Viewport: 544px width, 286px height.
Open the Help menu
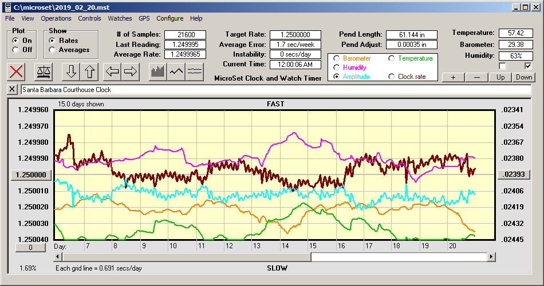[x=196, y=18]
